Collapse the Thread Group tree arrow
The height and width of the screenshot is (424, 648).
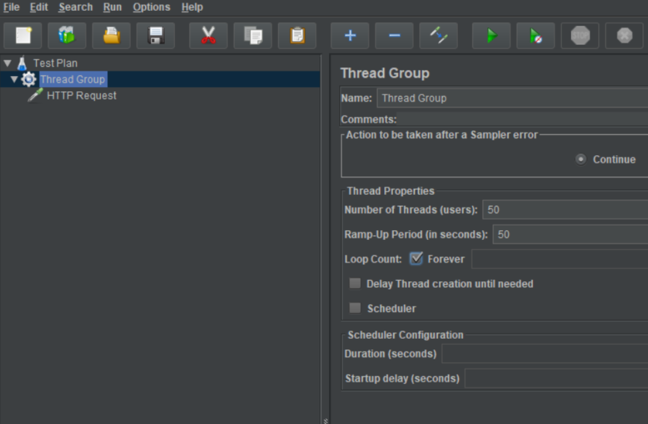click(x=14, y=79)
